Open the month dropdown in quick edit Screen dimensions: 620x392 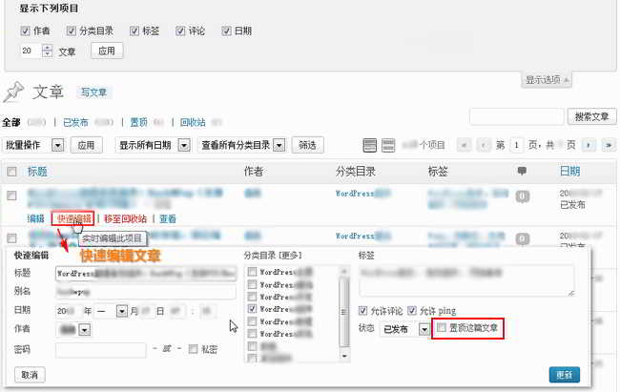(111, 311)
